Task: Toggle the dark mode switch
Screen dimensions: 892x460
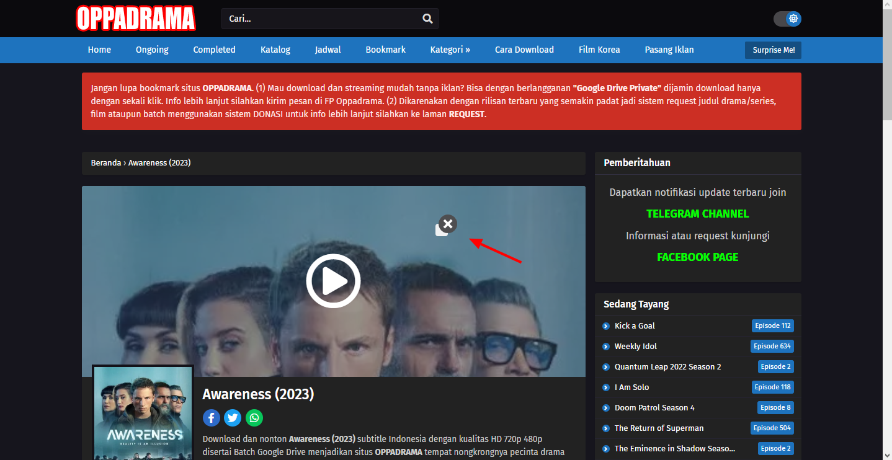Action: (787, 19)
